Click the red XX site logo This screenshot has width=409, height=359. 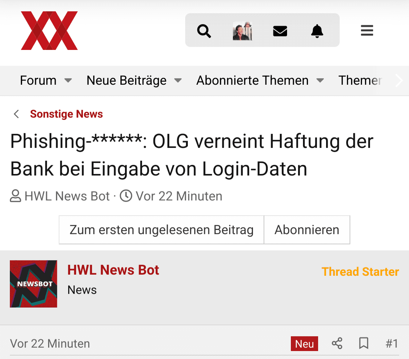49,31
